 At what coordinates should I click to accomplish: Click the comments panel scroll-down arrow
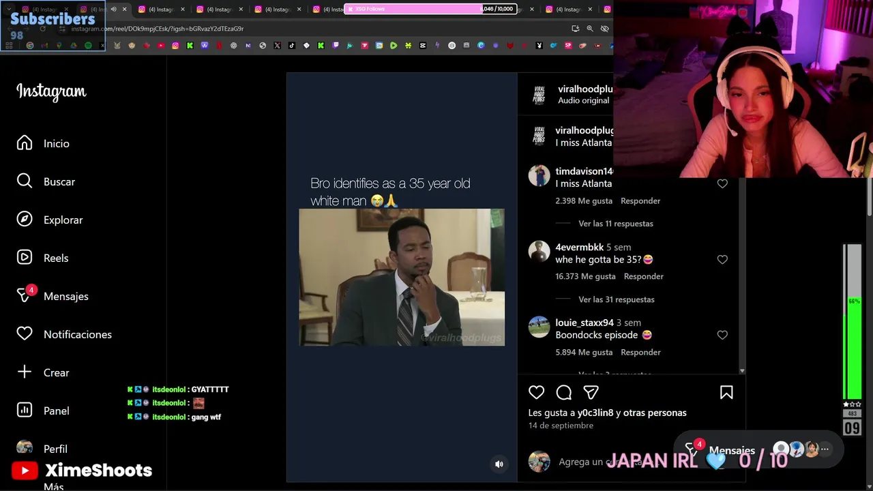pyautogui.click(x=742, y=371)
